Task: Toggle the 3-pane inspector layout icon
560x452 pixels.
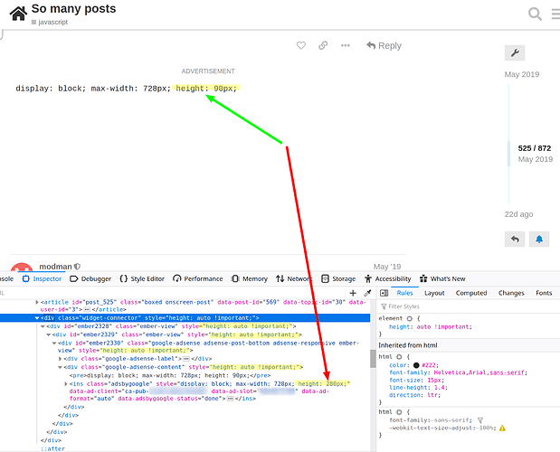Action: [x=384, y=293]
